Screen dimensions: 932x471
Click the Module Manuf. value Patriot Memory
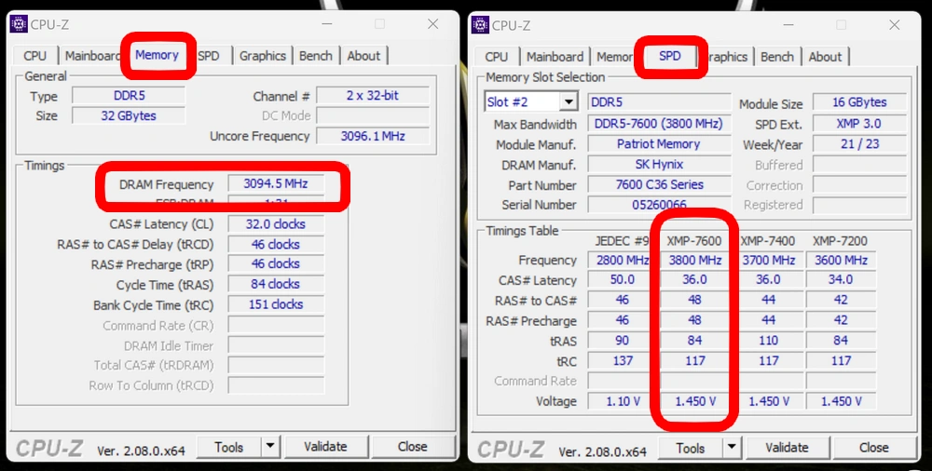click(x=659, y=143)
